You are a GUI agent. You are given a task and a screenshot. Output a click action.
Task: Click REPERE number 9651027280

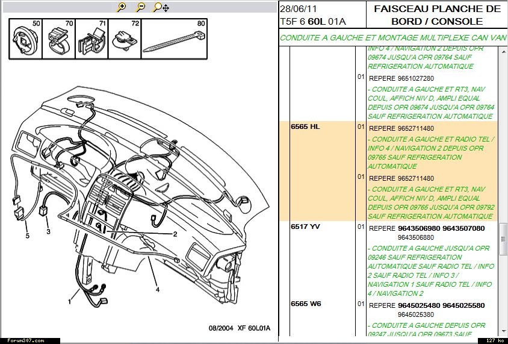[415, 78]
